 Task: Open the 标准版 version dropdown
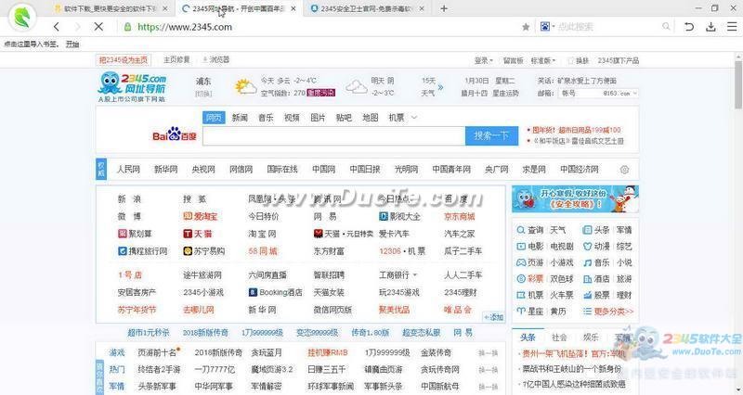coord(543,60)
